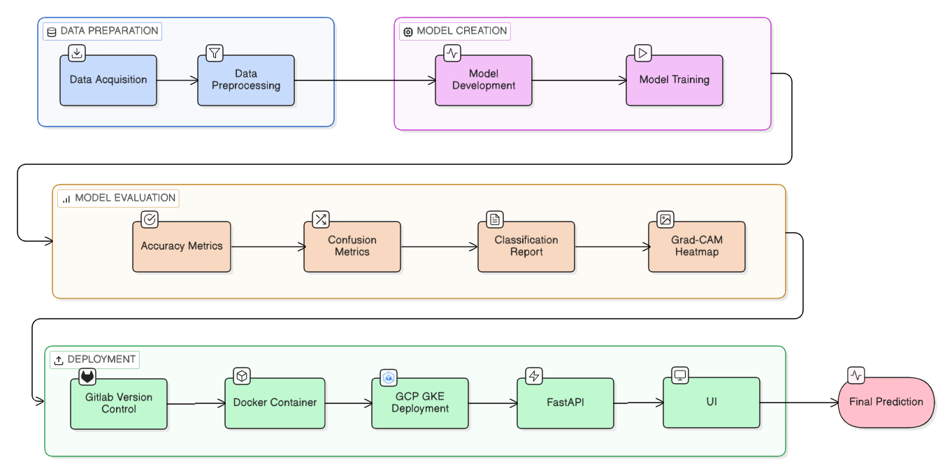Click the chip icon beside MODEL CREATION
Image resolution: width=952 pixels, height=476 pixels.
click(408, 31)
